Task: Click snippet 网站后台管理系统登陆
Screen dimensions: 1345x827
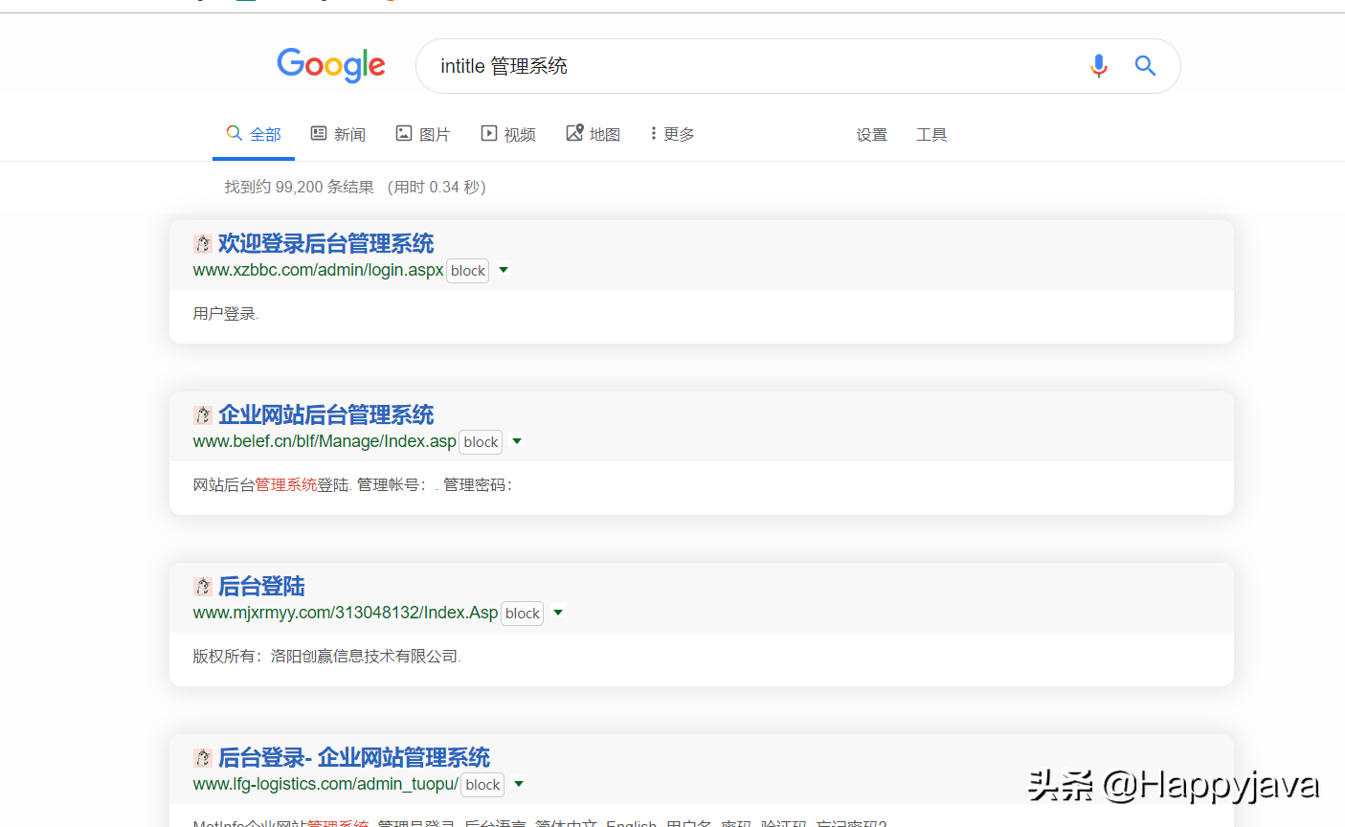Action: pyautogui.click(x=272, y=485)
